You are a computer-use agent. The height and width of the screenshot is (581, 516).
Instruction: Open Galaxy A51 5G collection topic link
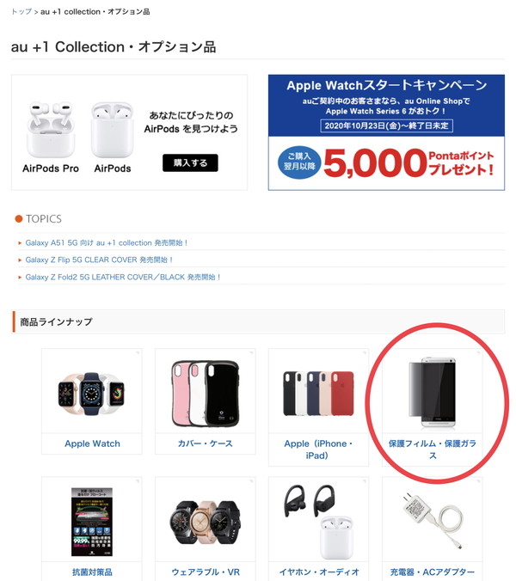[x=106, y=242]
